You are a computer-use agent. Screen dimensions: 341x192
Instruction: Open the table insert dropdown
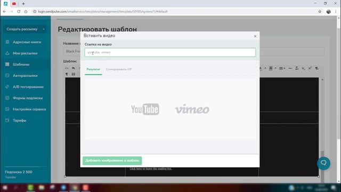click(282, 68)
